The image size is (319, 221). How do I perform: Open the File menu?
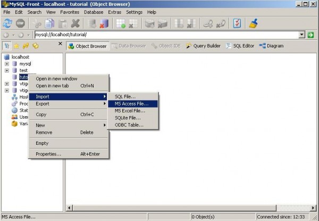tap(7, 12)
